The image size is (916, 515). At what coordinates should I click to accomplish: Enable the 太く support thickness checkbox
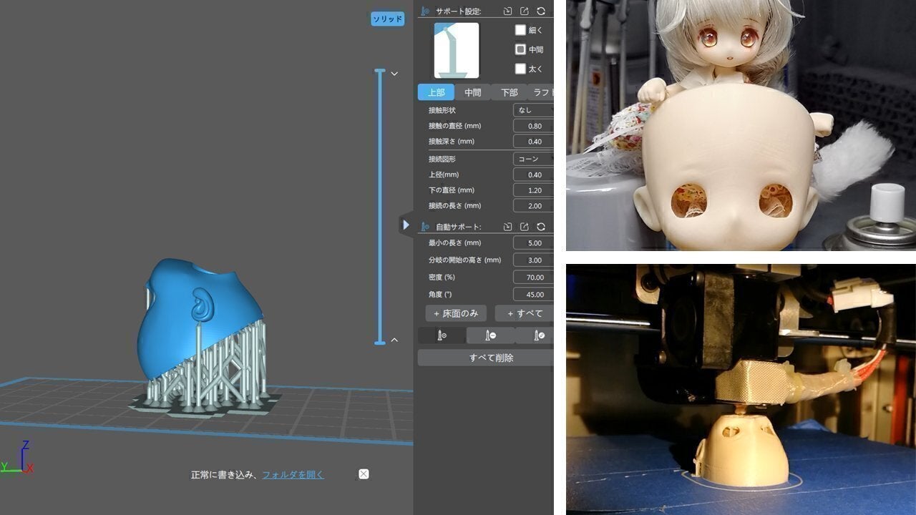(521, 69)
